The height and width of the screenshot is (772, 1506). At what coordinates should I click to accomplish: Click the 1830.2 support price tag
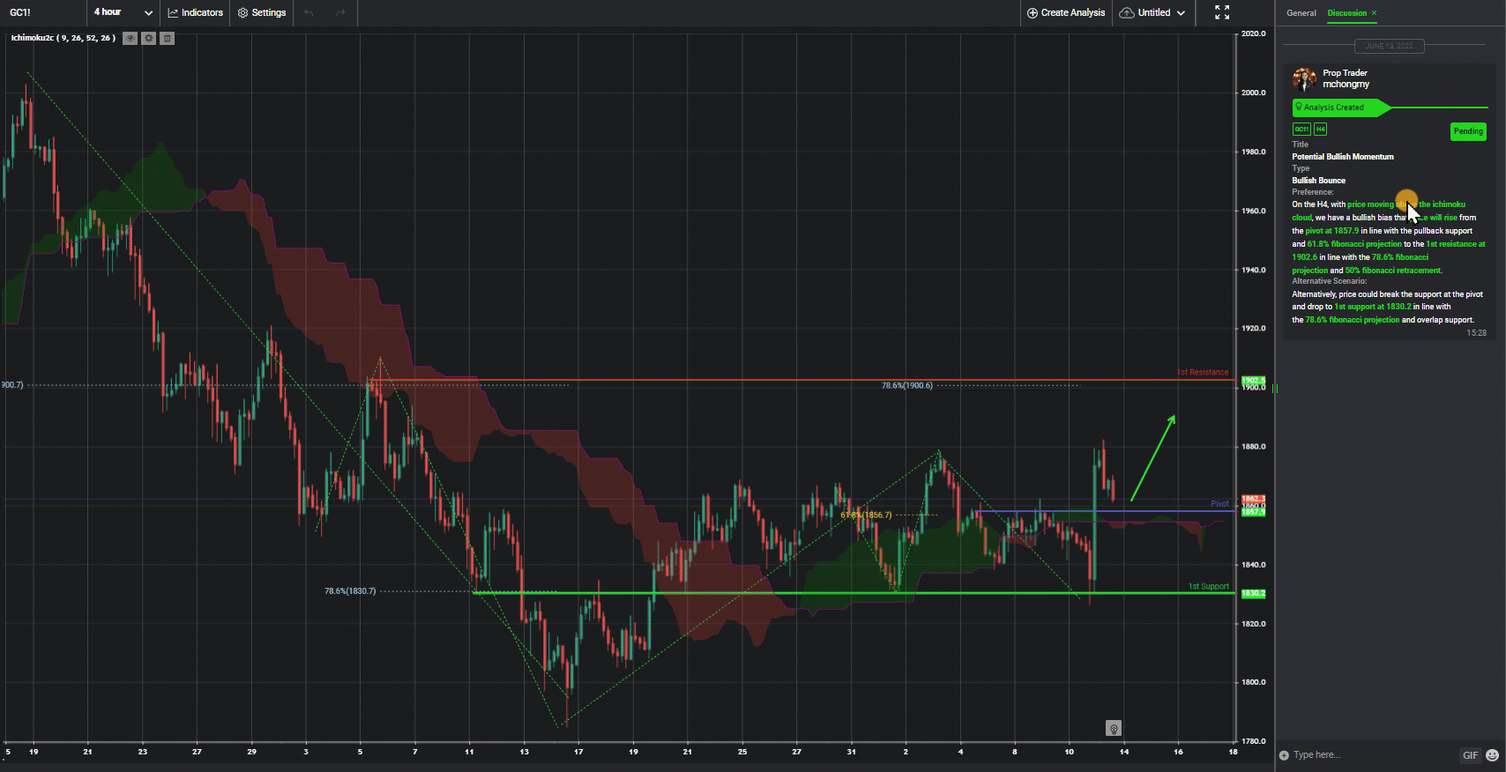[1253, 594]
